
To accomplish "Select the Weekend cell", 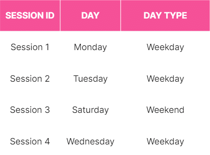I will [x=165, y=110].
